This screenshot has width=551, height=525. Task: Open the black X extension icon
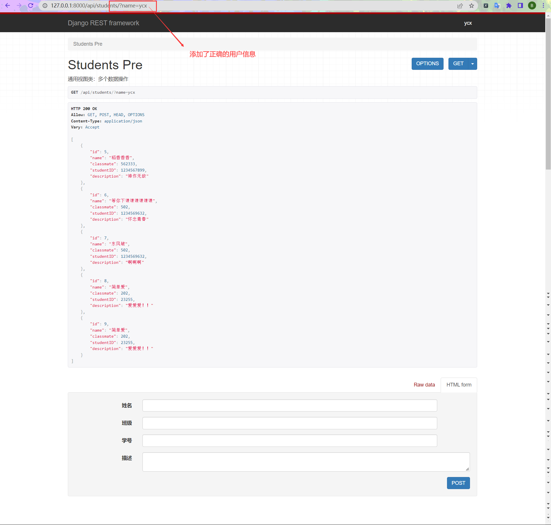(486, 5)
